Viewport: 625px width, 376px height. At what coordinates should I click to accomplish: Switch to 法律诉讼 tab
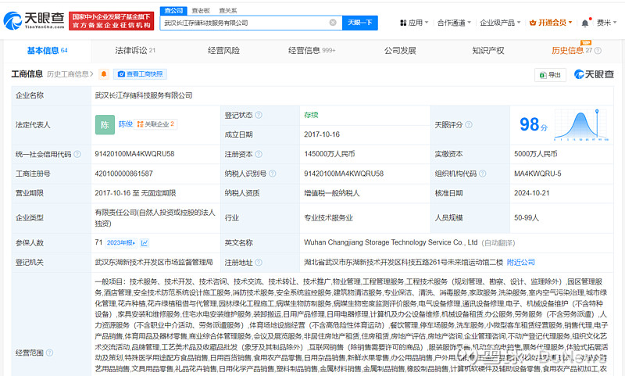[135, 51]
